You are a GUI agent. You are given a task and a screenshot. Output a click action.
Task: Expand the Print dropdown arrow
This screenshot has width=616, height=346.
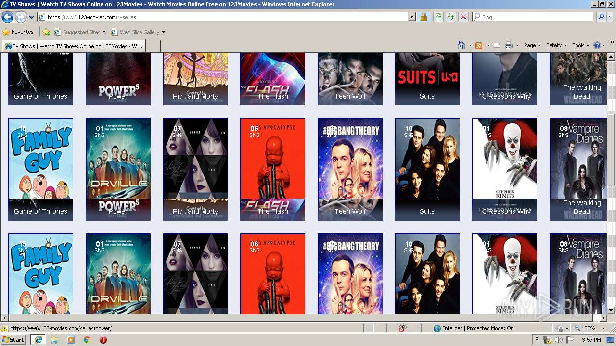(x=517, y=45)
